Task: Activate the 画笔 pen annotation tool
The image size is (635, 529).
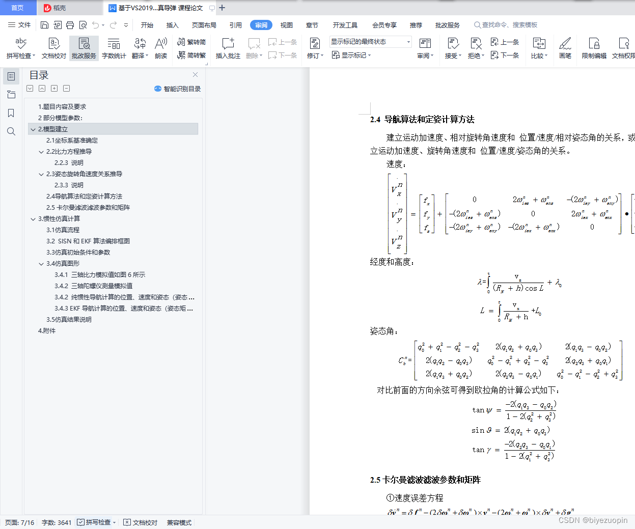Action: (565, 47)
